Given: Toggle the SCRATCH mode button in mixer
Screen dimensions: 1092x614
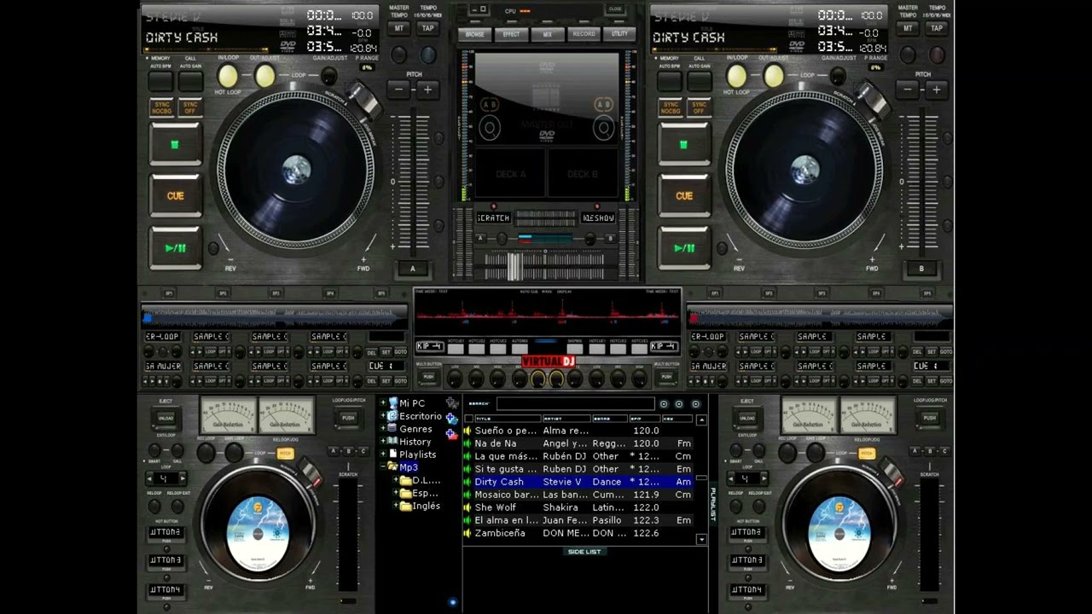Looking at the screenshot, I should (x=493, y=218).
